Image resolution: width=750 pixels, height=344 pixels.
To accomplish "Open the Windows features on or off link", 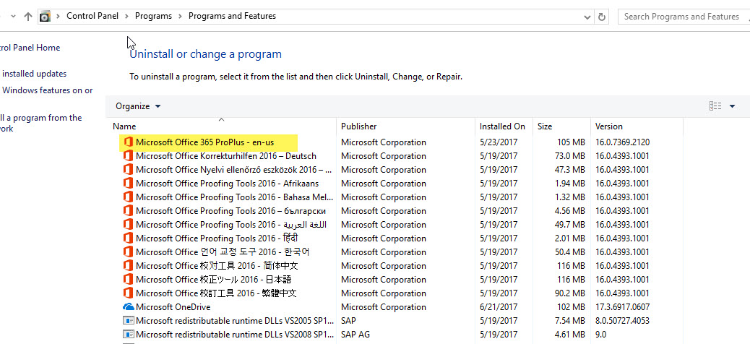I will click(48, 90).
